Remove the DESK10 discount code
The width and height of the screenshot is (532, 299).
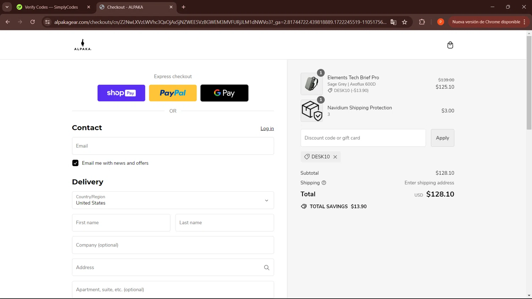point(335,157)
